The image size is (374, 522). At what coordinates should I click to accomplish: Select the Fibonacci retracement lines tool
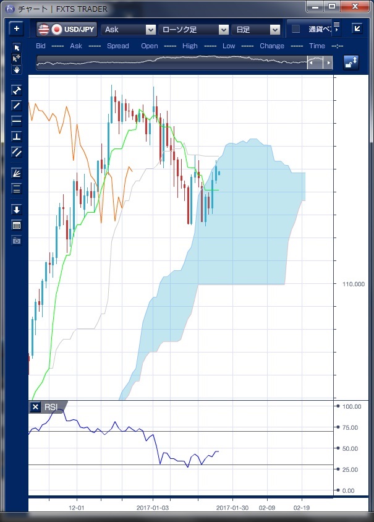[x=17, y=189]
